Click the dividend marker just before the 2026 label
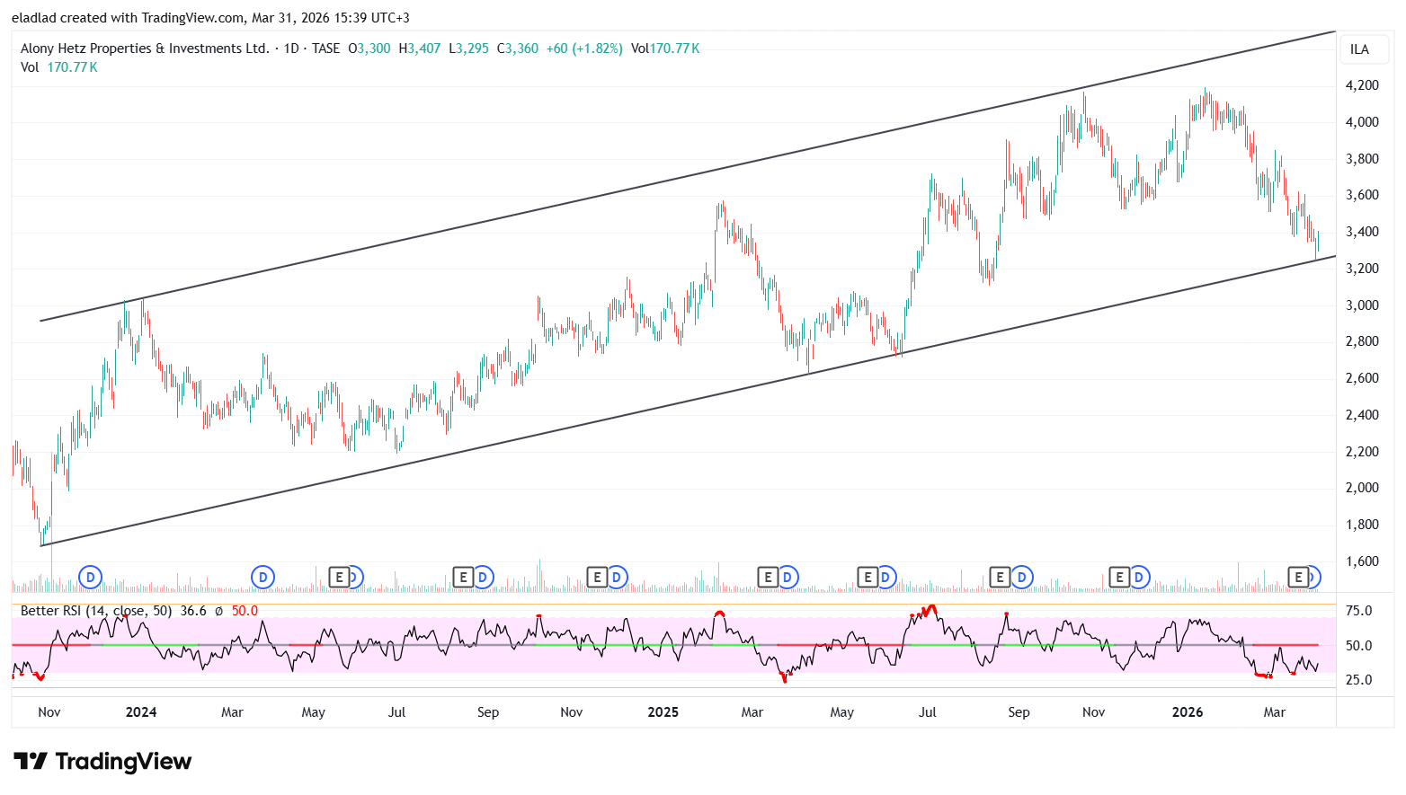The image size is (1406, 795). (x=1139, y=577)
